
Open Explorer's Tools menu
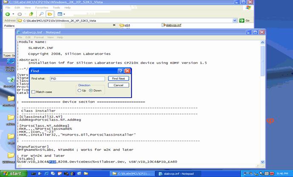(56, 8)
